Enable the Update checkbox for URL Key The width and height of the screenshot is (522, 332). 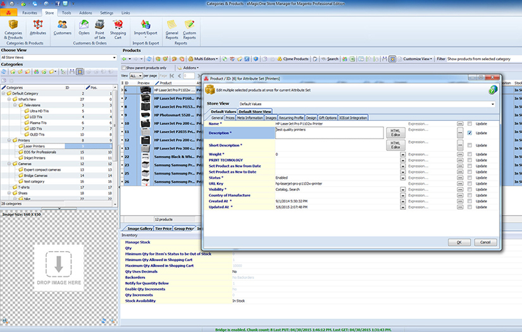tap(469, 183)
